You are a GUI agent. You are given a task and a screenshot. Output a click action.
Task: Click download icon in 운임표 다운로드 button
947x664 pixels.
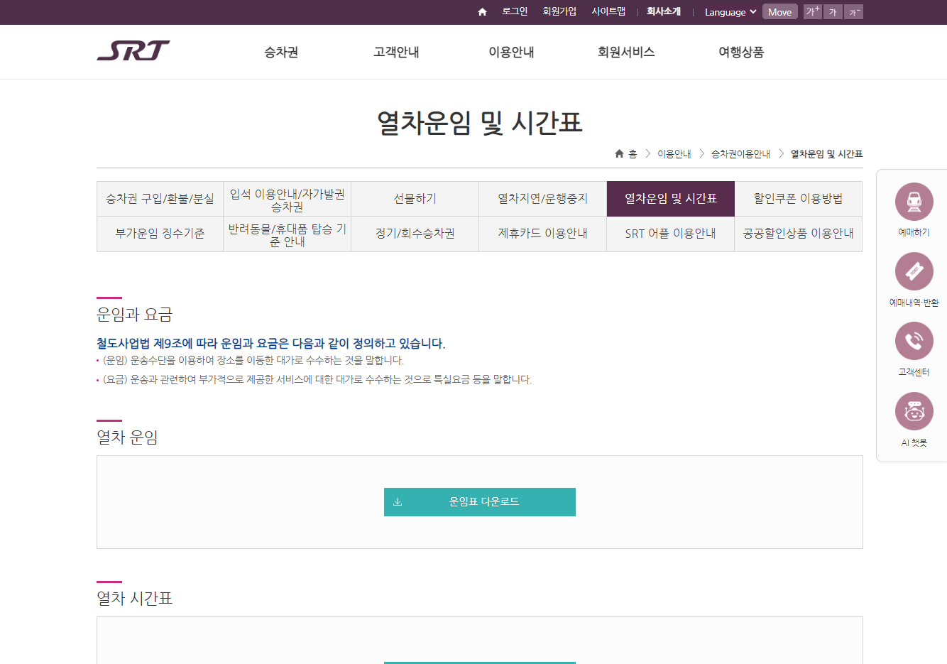398,501
